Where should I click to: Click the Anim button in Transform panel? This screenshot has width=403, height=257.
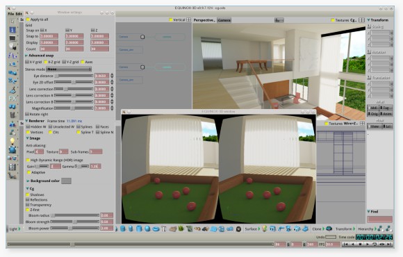click(386, 114)
